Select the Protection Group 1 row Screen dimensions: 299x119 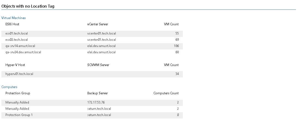click(92, 115)
